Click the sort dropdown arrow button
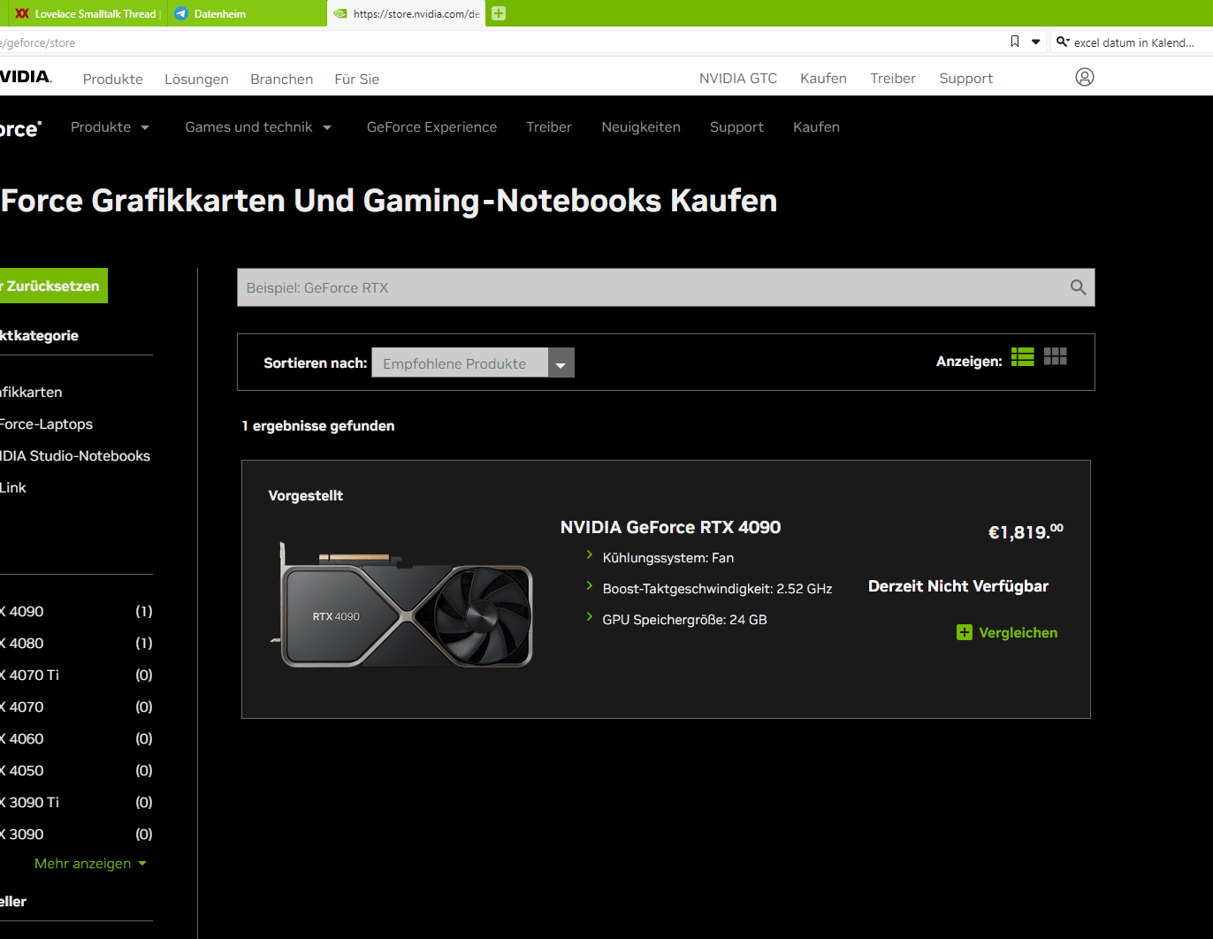Image resolution: width=1213 pixels, height=939 pixels. pos(561,363)
